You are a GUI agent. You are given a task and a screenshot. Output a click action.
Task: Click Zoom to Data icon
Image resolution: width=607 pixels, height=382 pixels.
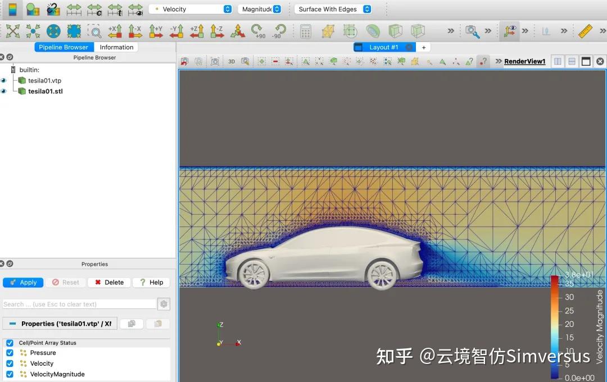33,31
